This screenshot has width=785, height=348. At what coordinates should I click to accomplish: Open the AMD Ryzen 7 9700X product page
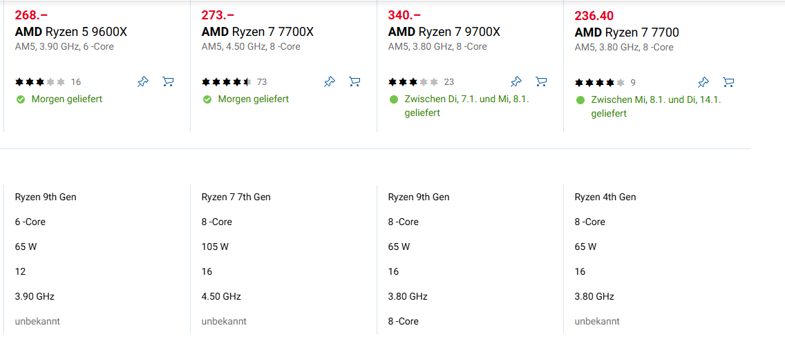[444, 32]
